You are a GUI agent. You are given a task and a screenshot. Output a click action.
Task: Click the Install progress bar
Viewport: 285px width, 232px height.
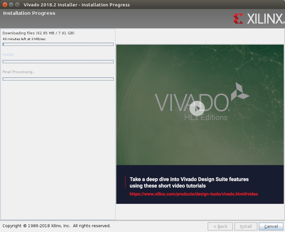click(x=58, y=62)
